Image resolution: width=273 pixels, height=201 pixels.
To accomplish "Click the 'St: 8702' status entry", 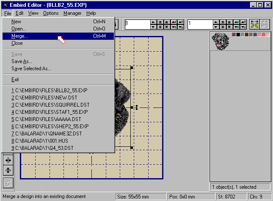I will pyautogui.click(x=232, y=197).
